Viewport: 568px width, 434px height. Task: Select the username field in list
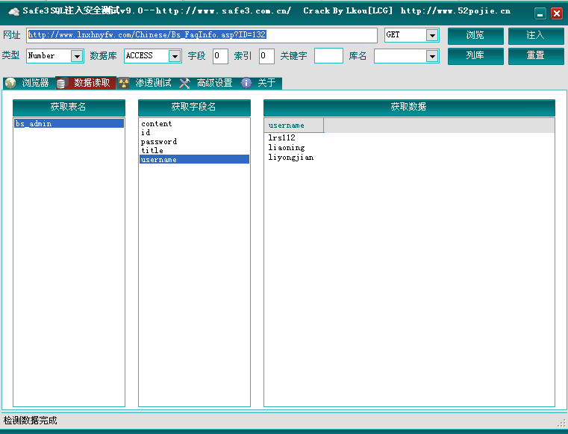point(194,160)
